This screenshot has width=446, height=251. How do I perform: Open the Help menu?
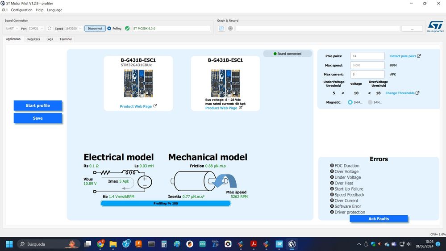[40, 10]
